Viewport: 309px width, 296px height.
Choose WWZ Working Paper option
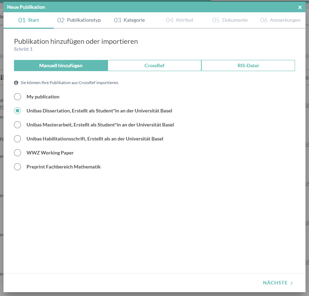tap(17, 153)
